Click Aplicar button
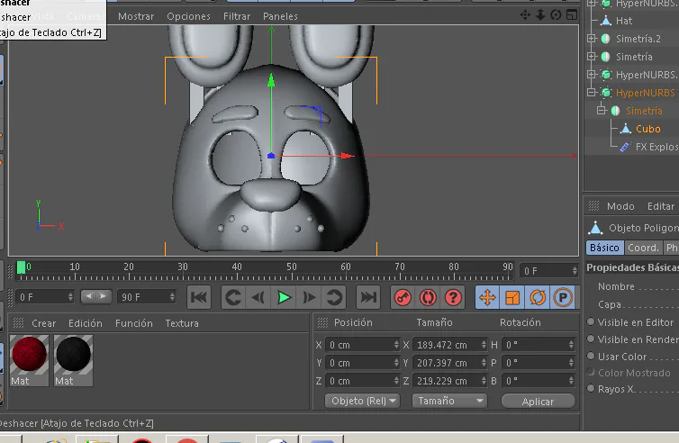Screen dimensions: 679x443 (538, 402)
